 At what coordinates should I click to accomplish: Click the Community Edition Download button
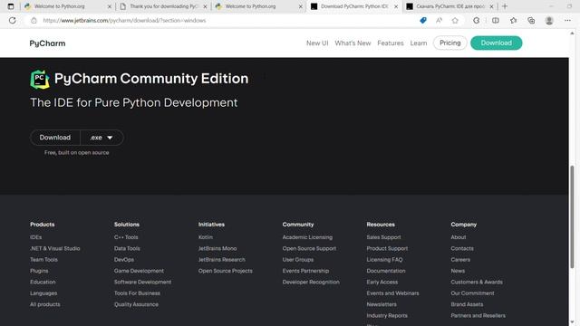click(x=54, y=138)
